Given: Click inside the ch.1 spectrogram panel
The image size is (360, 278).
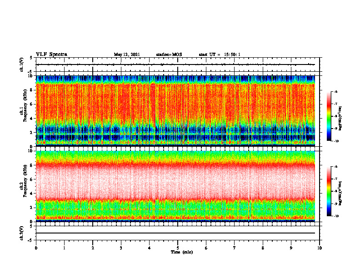Looking at the screenshot, I should [x=175, y=111].
